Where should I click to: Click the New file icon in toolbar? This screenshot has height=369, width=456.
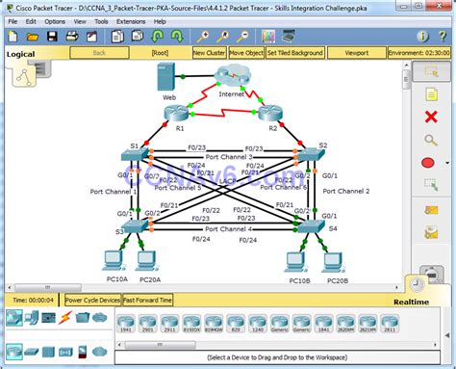[13, 37]
